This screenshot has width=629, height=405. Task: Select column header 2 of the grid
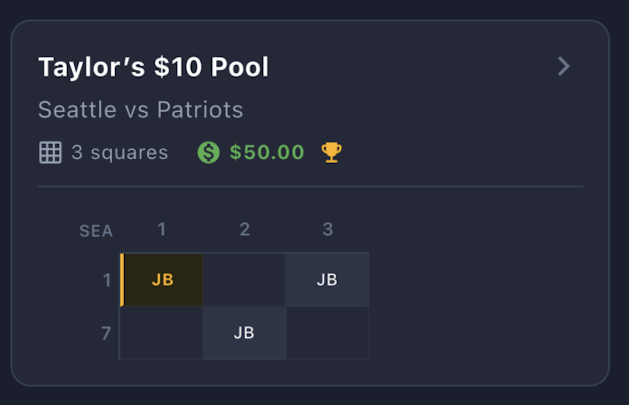[244, 229]
